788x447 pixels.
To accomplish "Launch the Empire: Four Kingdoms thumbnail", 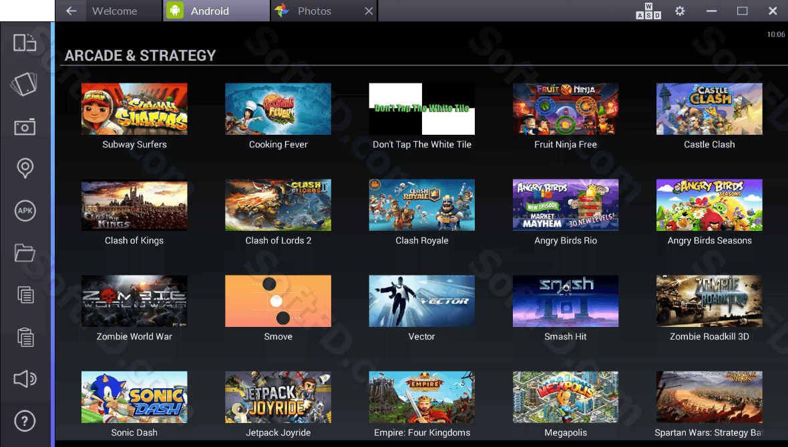I will coord(421,397).
